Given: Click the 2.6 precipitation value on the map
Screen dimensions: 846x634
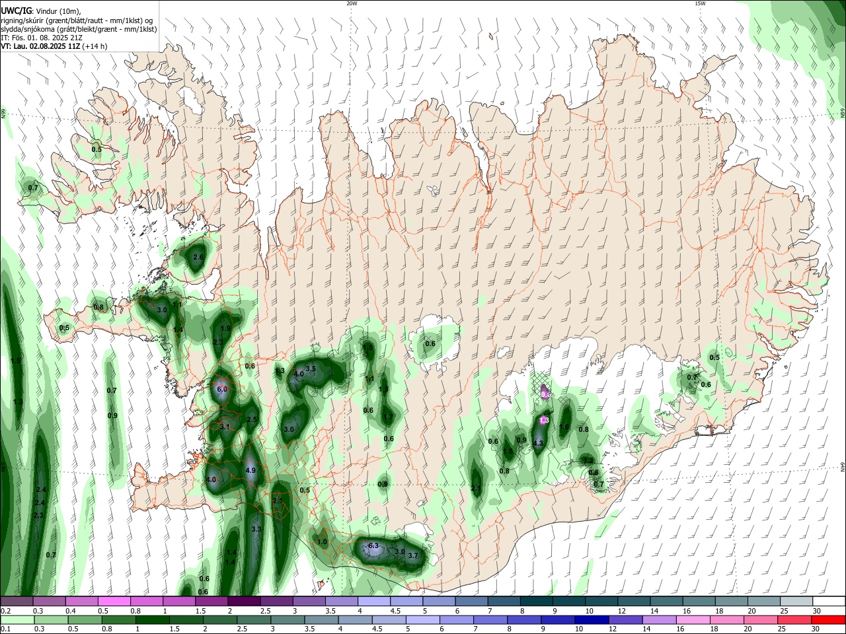Looking at the screenshot, I should [198, 257].
